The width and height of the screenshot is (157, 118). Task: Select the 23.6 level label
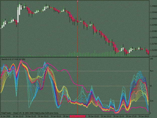coord(151,101)
